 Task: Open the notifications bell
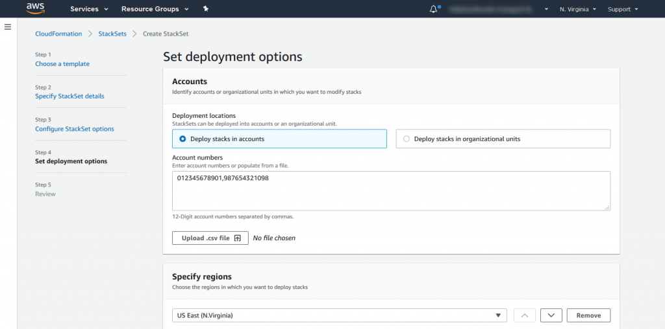pyautogui.click(x=433, y=9)
